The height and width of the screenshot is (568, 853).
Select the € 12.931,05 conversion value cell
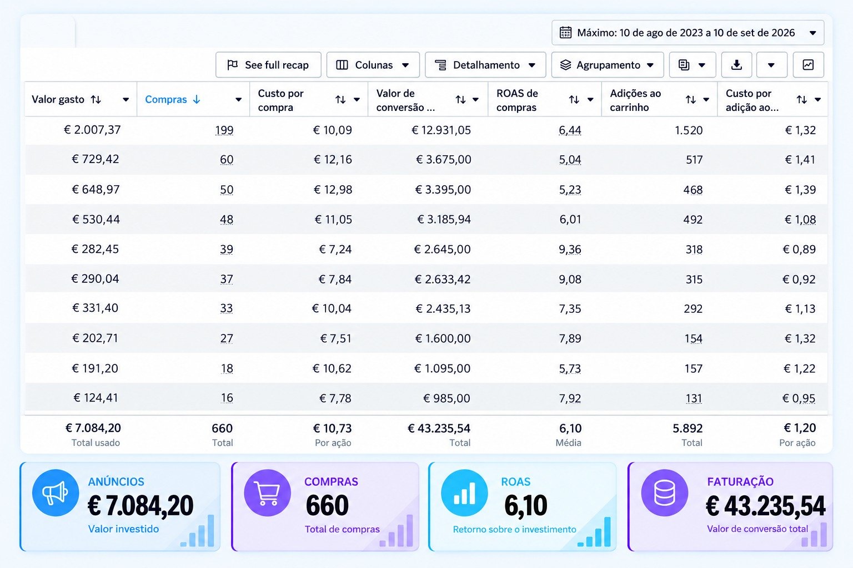point(441,130)
